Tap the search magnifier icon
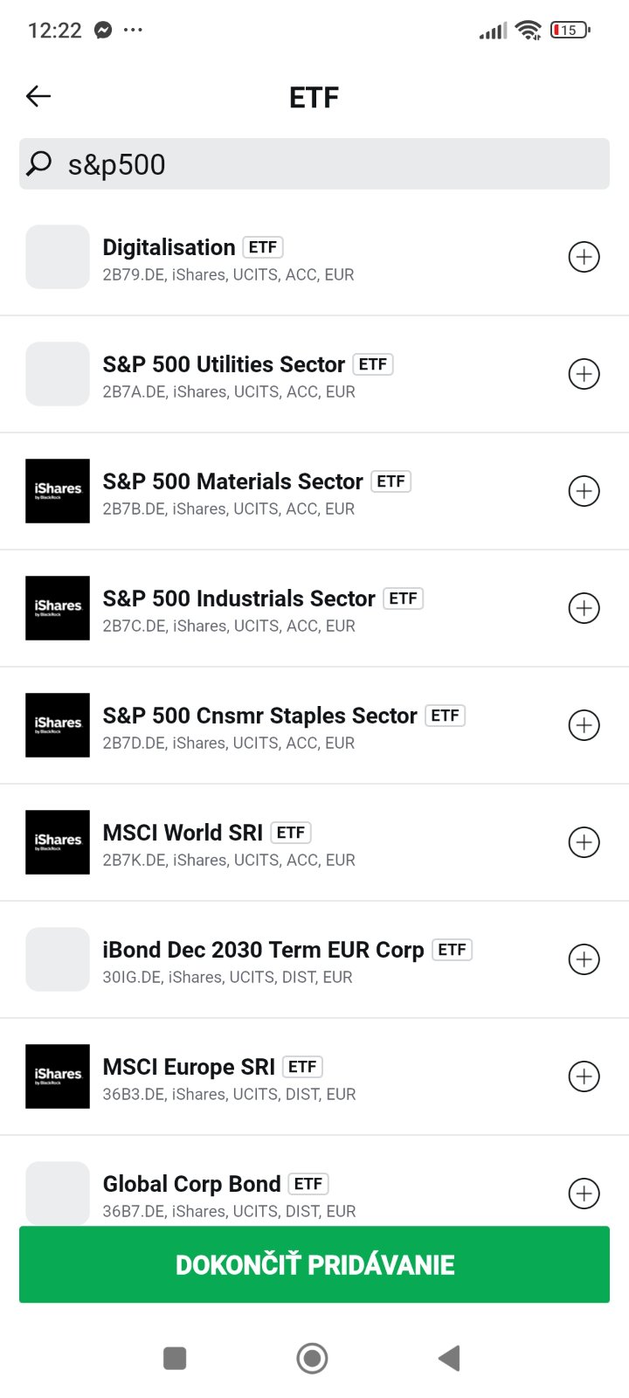629x1398 pixels. tap(39, 163)
